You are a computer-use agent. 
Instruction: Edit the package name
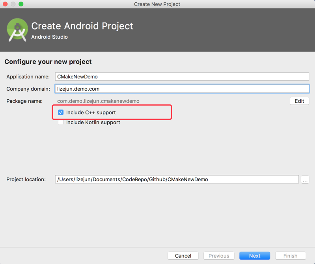[x=299, y=101]
